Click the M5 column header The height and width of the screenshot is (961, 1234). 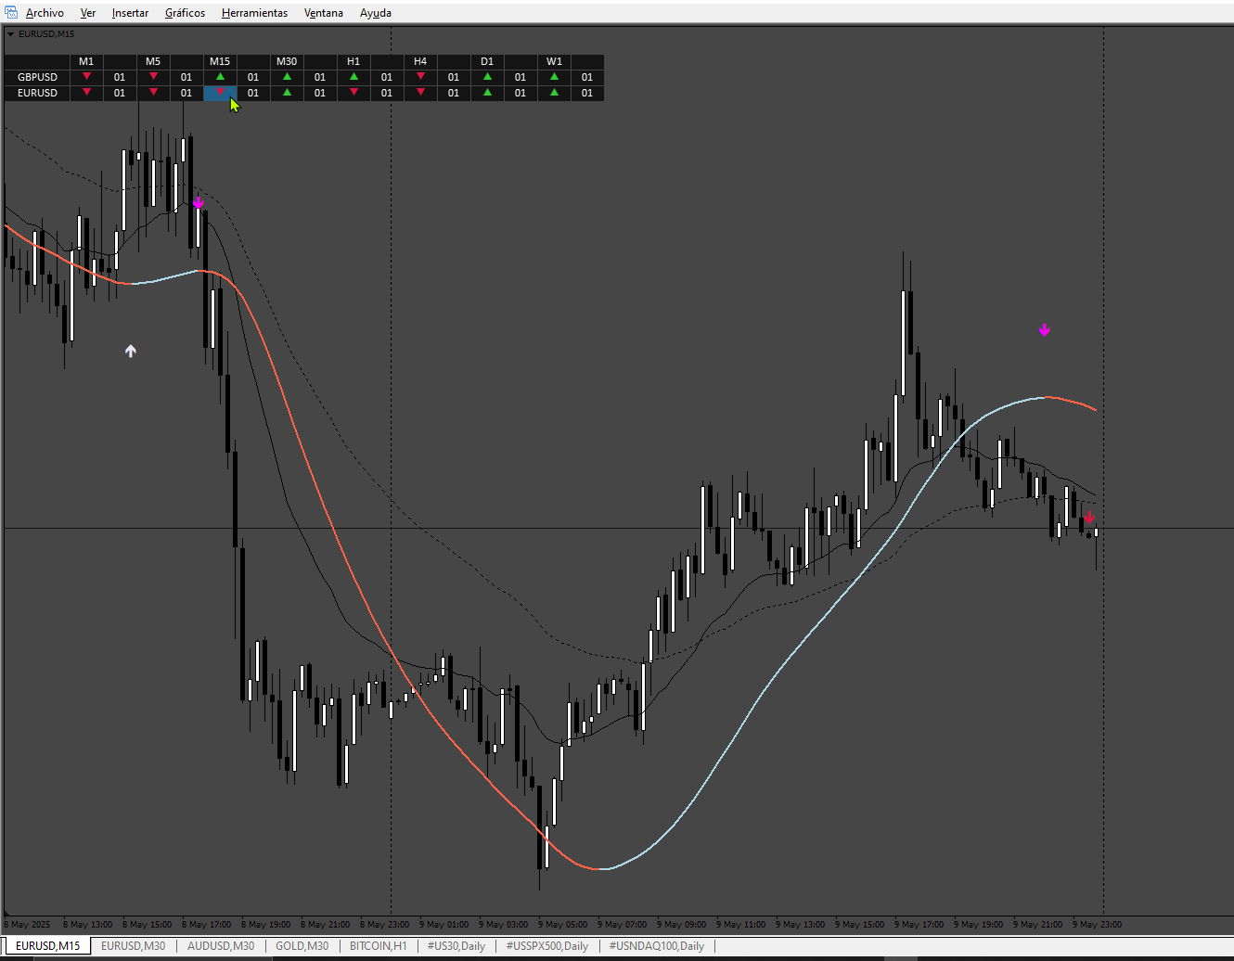[x=153, y=61]
